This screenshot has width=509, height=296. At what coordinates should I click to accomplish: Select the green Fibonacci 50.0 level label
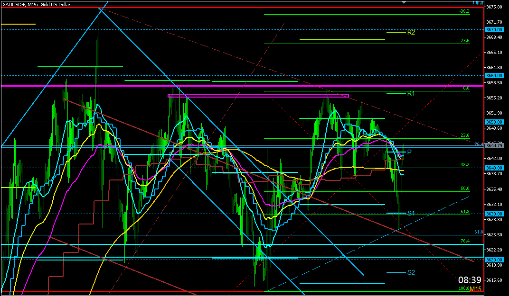[465, 188]
